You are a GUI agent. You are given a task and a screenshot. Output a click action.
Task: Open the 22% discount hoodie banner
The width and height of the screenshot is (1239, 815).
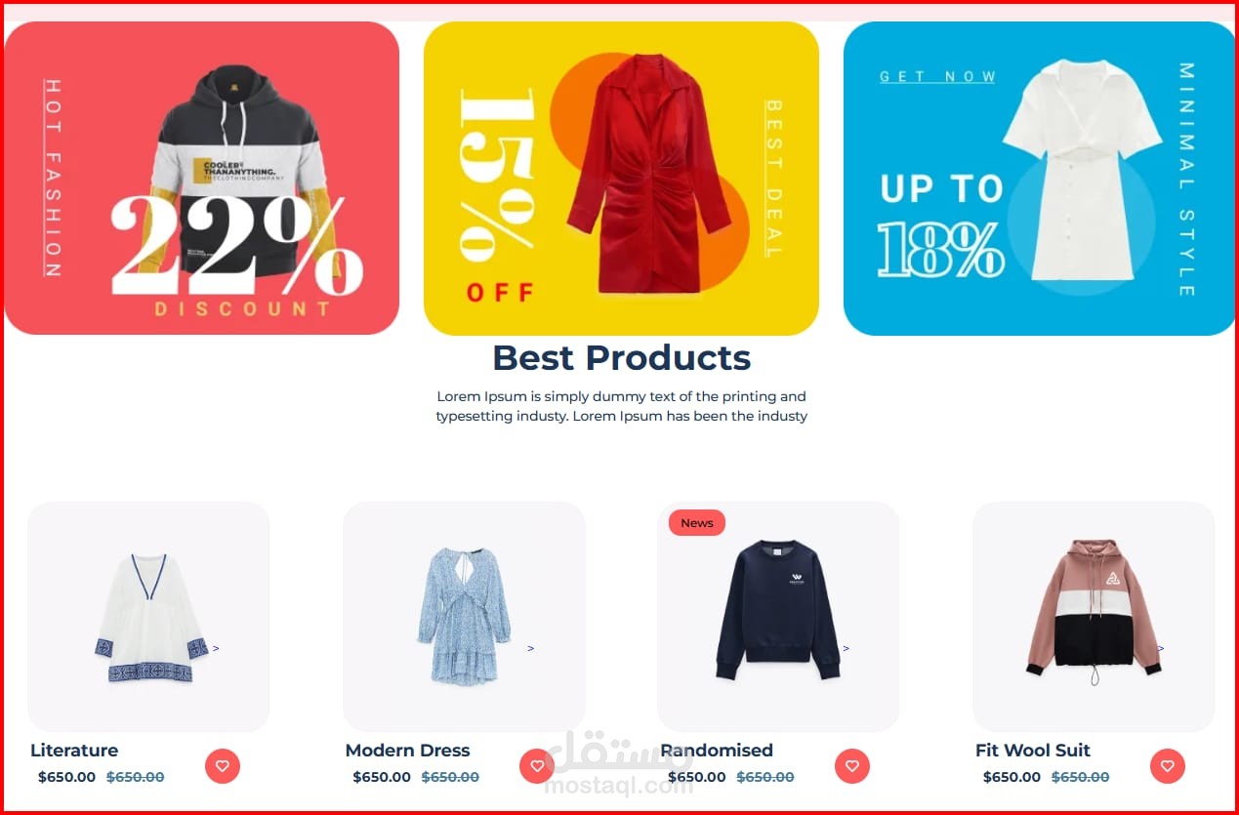pyautogui.click(x=202, y=178)
